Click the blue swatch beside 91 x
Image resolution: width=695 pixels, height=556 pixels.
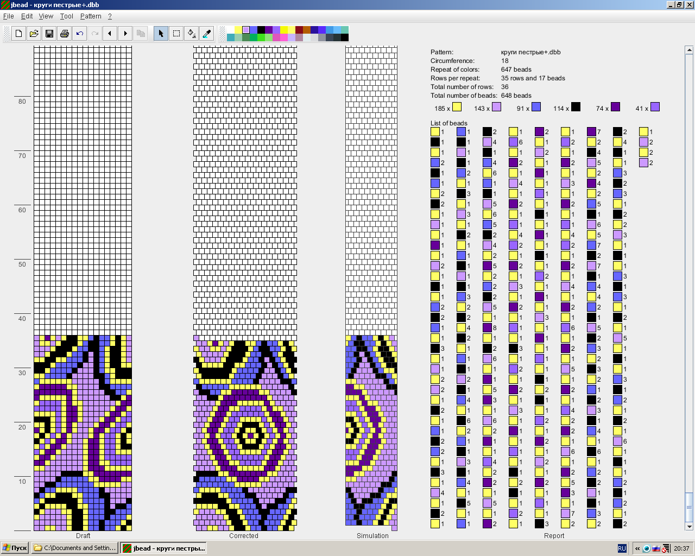[536, 107]
